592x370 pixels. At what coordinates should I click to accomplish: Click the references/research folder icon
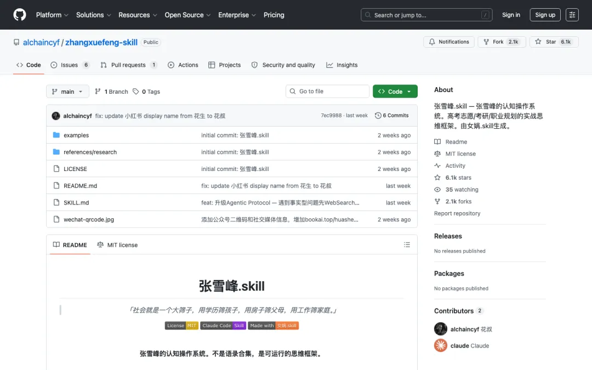tap(56, 152)
